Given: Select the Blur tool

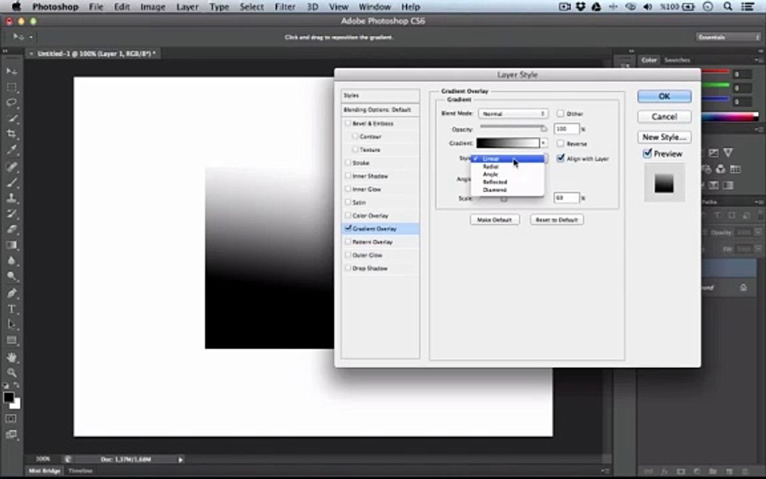Looking at the screenshot, I should click(x=12, y=261).
